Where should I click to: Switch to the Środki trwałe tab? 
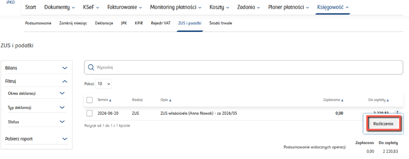tap(221, 23)
